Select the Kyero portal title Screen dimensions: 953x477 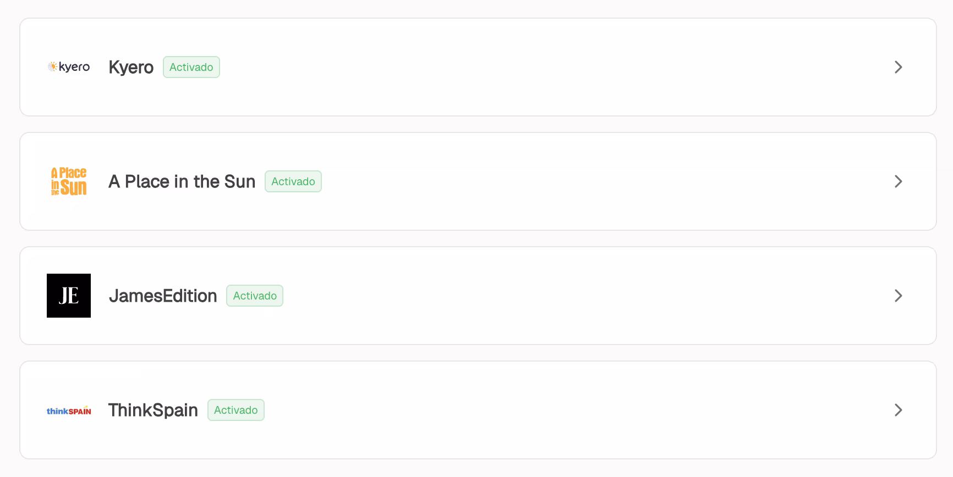coord(131,67)
